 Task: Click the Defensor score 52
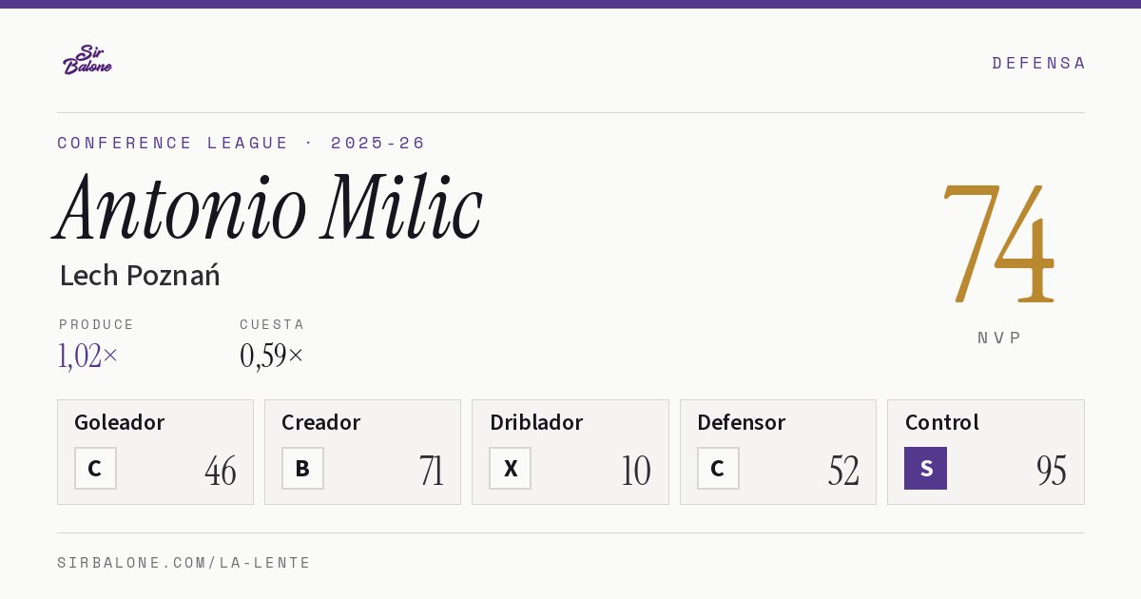843,470
